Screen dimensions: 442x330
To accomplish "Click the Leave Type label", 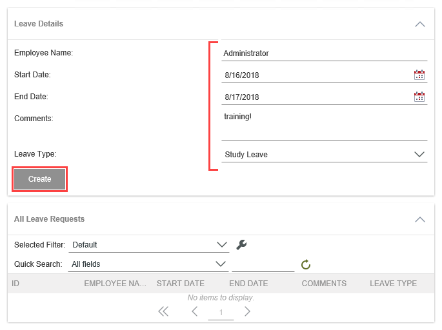I will (x=35, y=154).
